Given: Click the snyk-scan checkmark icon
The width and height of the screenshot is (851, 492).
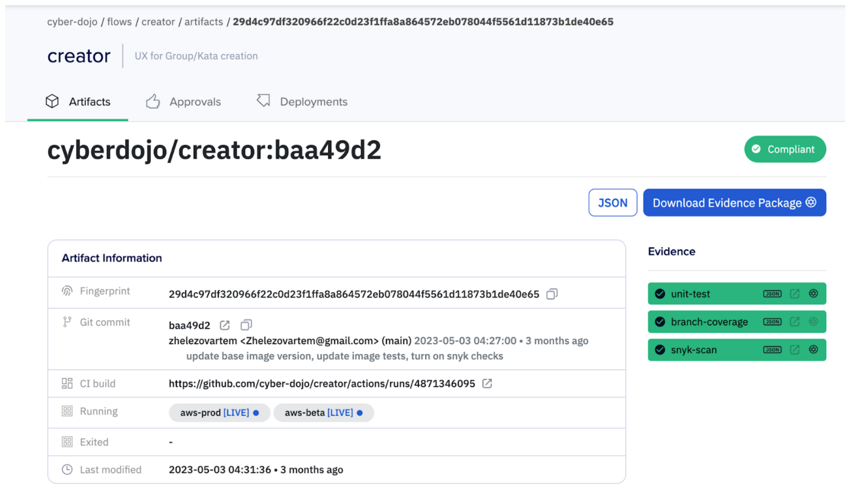Looking at the screenshot, I should tap(661, 350).
